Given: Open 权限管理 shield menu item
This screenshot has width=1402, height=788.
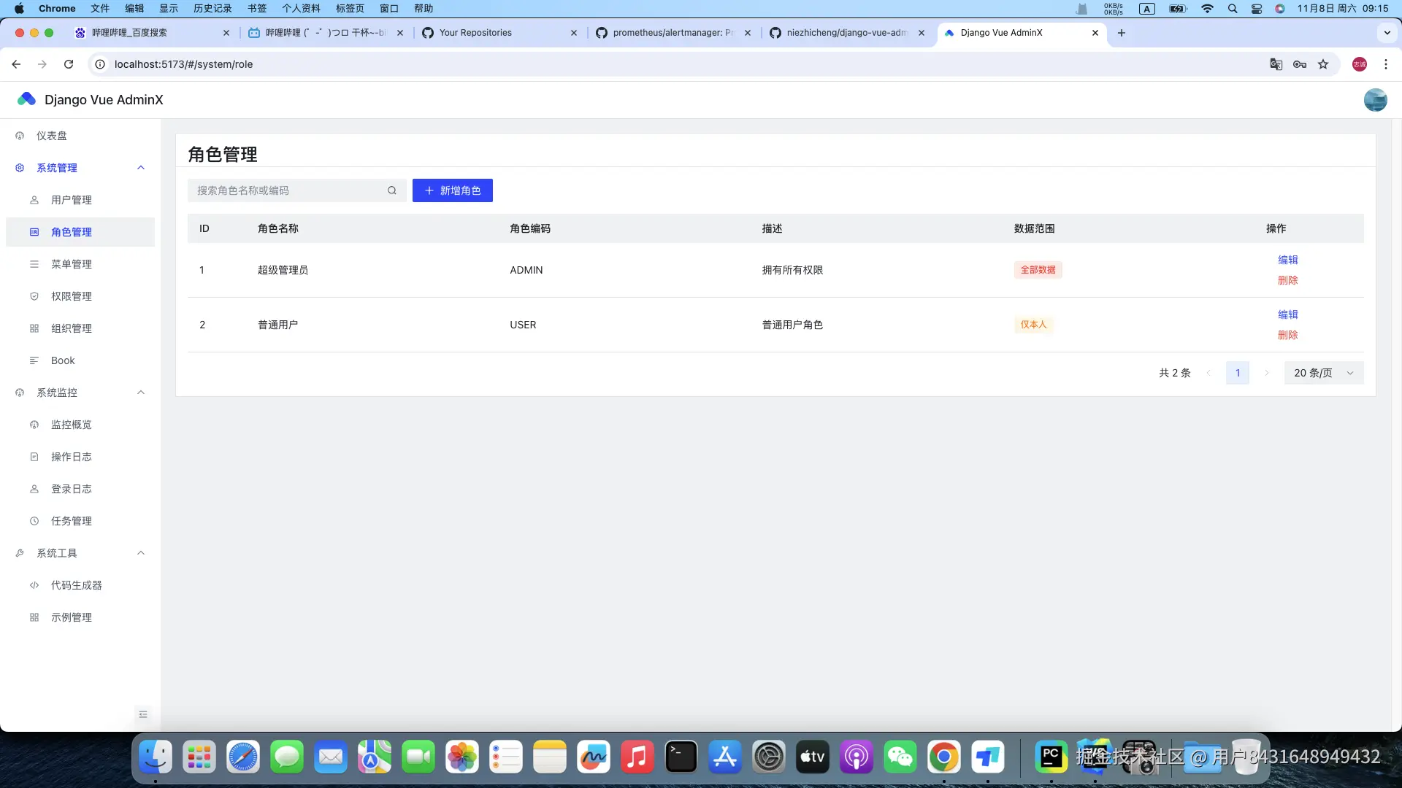Looking at the screenshot, I should tap(71, 296).
